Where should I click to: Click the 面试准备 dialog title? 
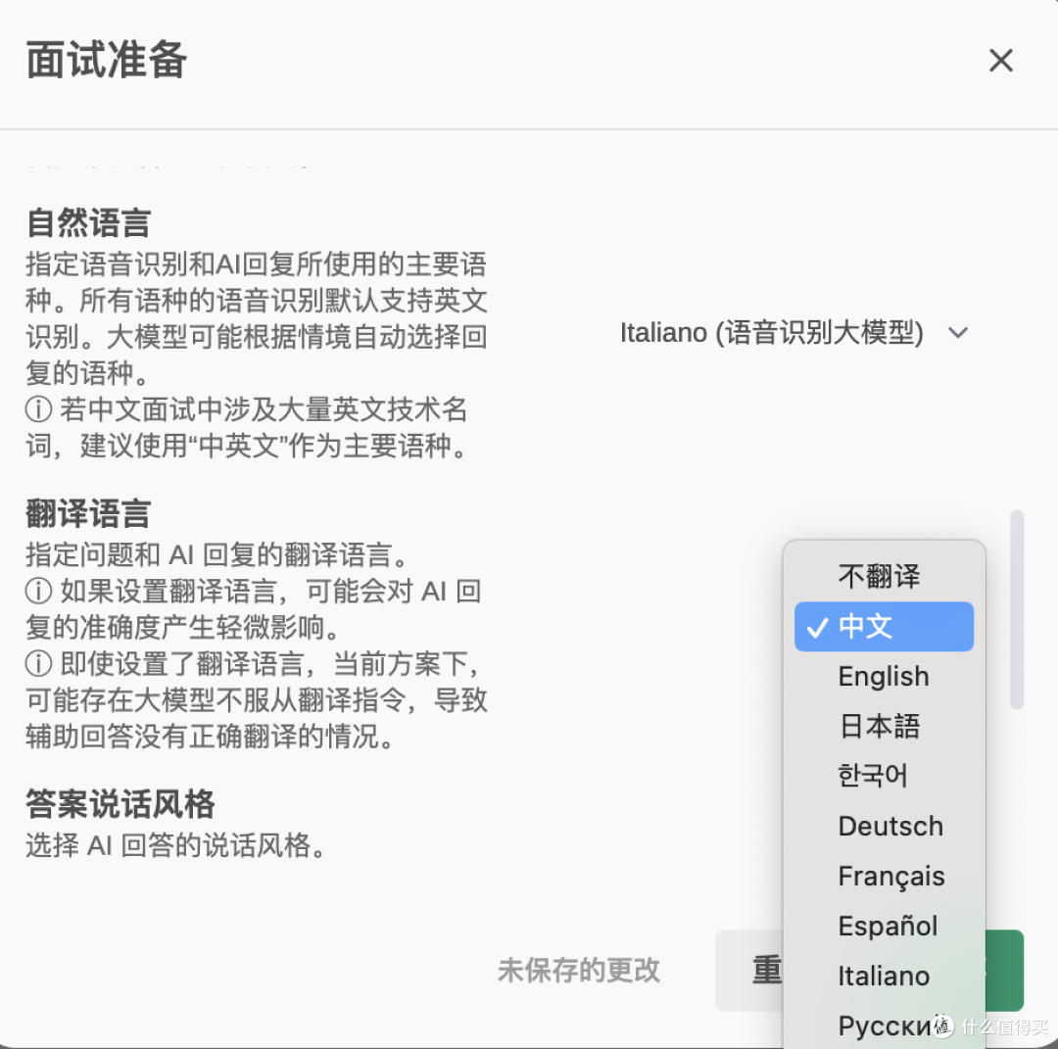pos(106,60)
